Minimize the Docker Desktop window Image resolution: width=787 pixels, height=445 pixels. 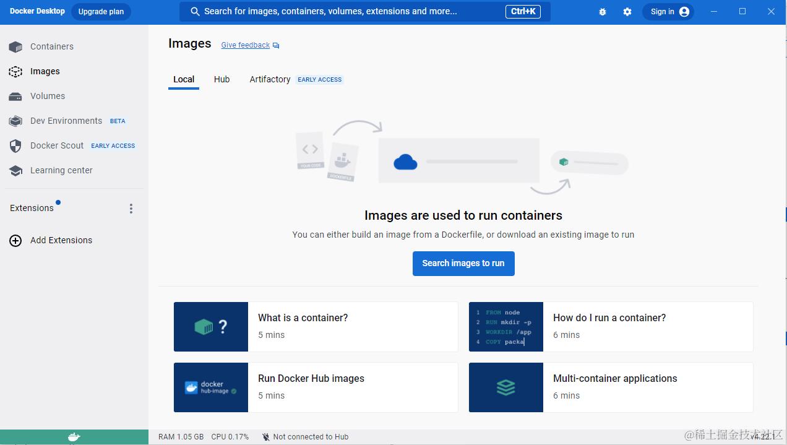click(x=714, y=12)
